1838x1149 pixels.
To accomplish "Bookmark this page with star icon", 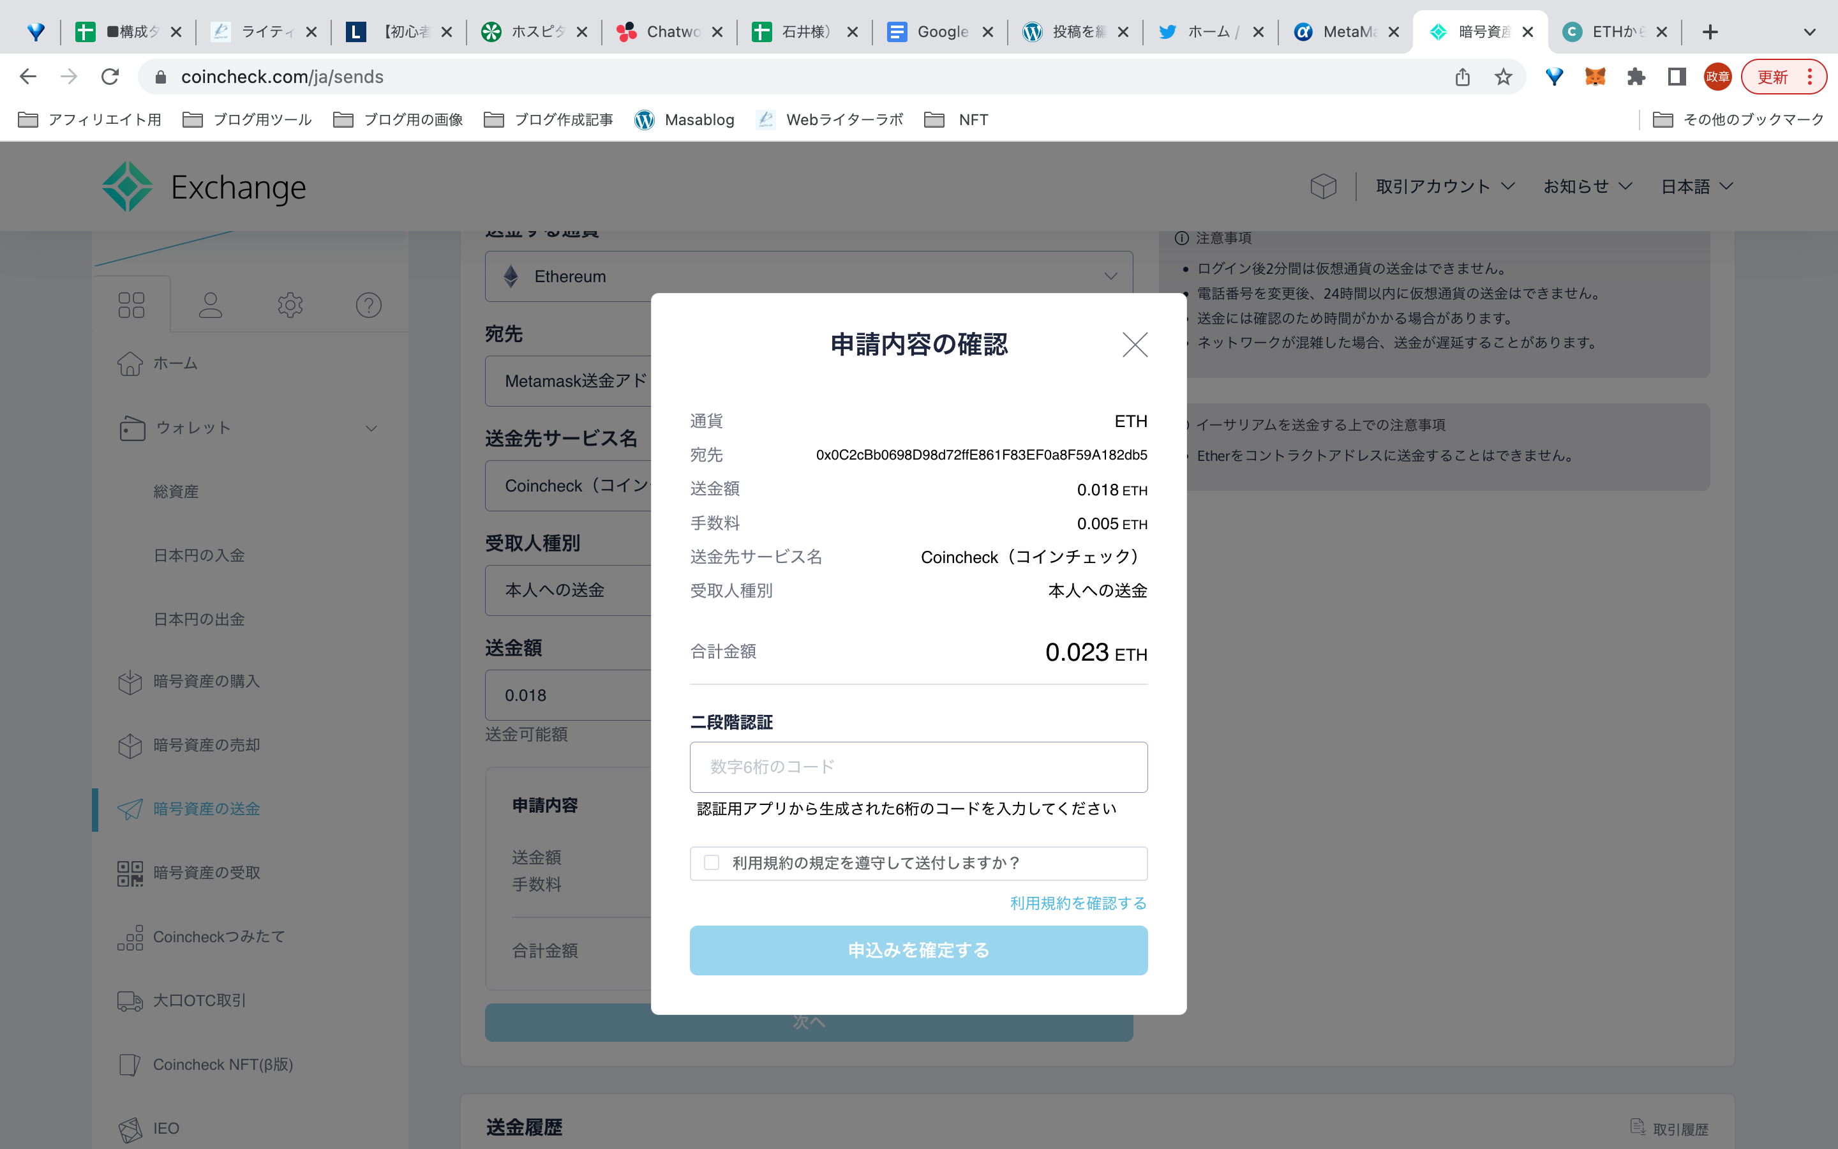I will point(1504,77).
